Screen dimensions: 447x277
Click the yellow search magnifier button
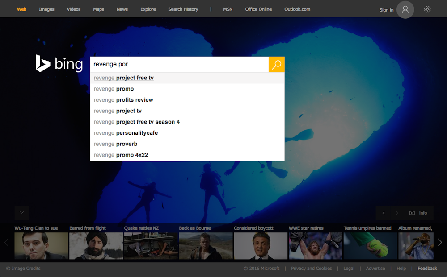(277, 65)
